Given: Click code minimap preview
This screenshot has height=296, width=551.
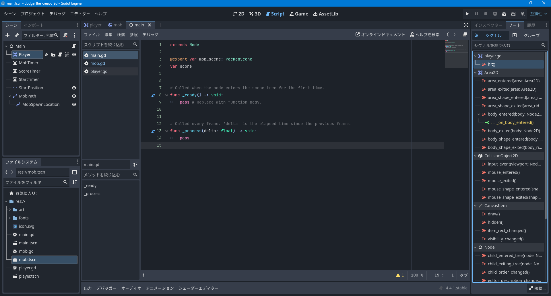Looking at the screenshot, I should (456, 54).
